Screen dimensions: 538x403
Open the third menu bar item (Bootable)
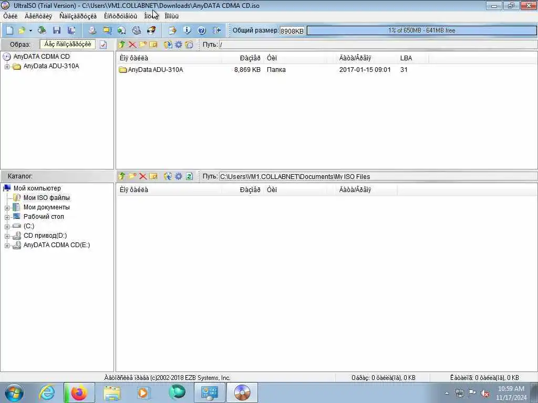78,16
